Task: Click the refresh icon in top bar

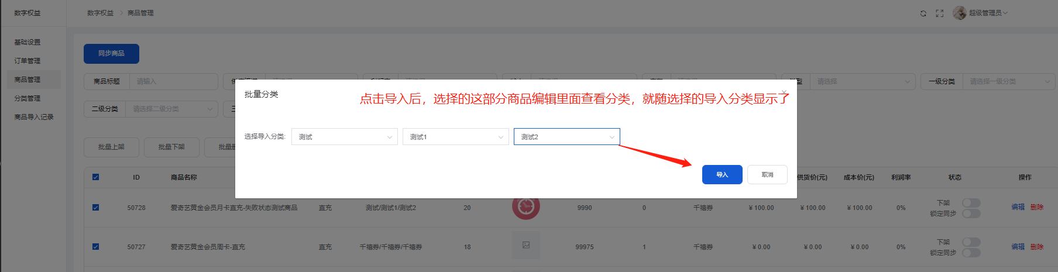Action: click(923, 13)
